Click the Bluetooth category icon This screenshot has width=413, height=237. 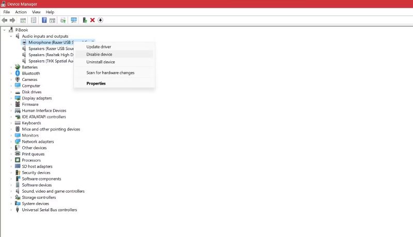coord(18,73)
